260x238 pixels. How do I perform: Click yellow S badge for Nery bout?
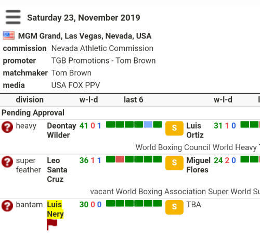click(174, 207)
